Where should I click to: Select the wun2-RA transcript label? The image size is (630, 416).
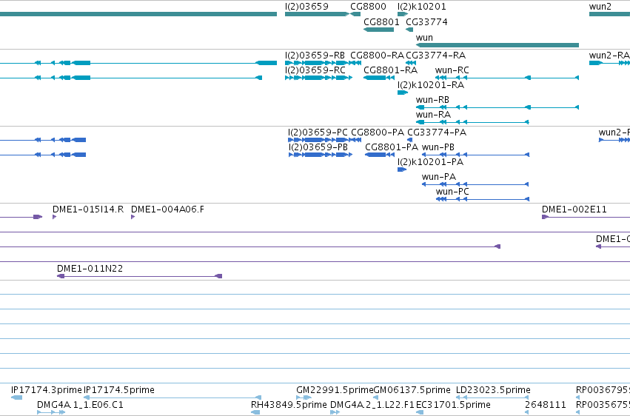609,55
